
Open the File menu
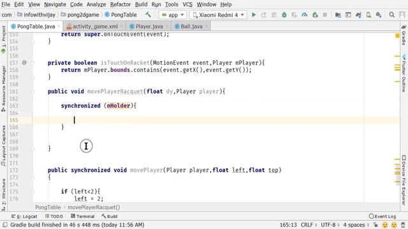point(6,4)
